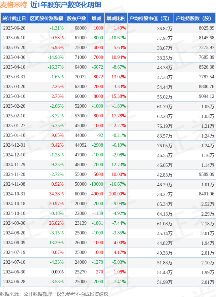Click the 近1年股东户数变化明细 heading
This screenshot has height=297, width=216.
tap(66, 5)
